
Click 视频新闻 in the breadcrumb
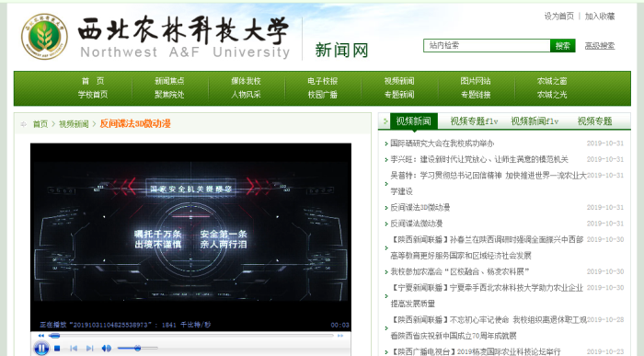click(x=74, y=123)
